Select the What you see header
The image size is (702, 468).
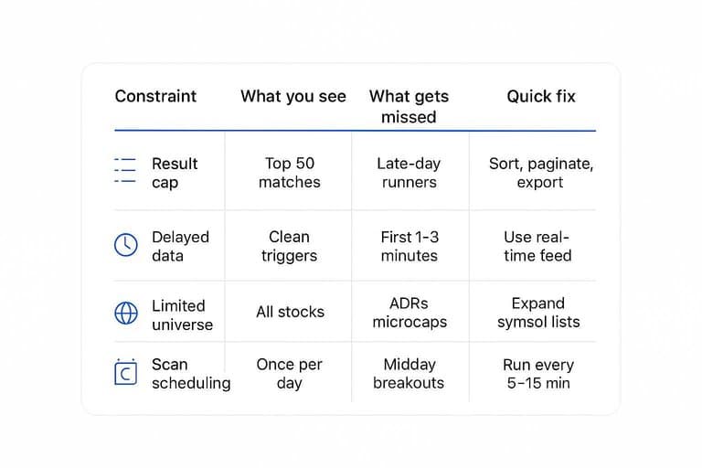pyautogui.click(x=293, y=96)
